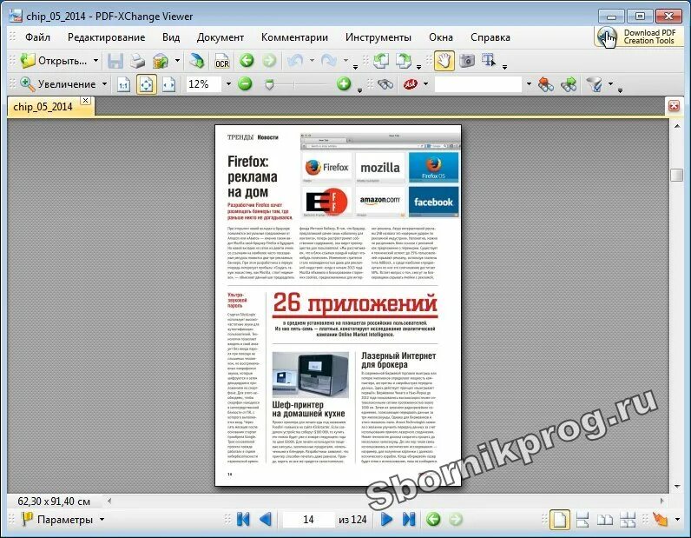Find next search result

point(569,83)
